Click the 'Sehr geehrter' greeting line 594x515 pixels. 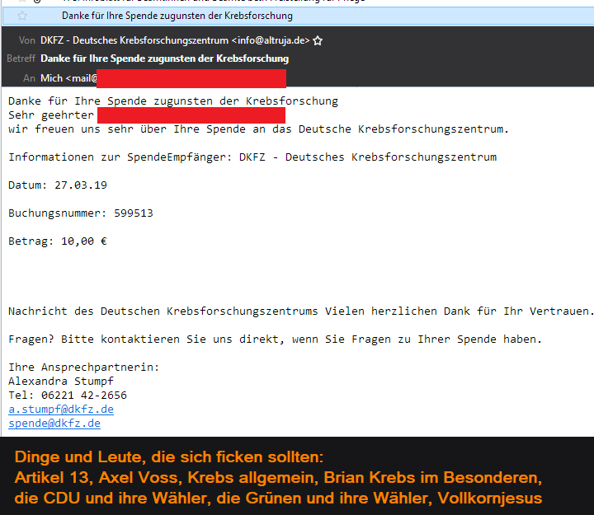pyautogui.click(x=51, y=115)
